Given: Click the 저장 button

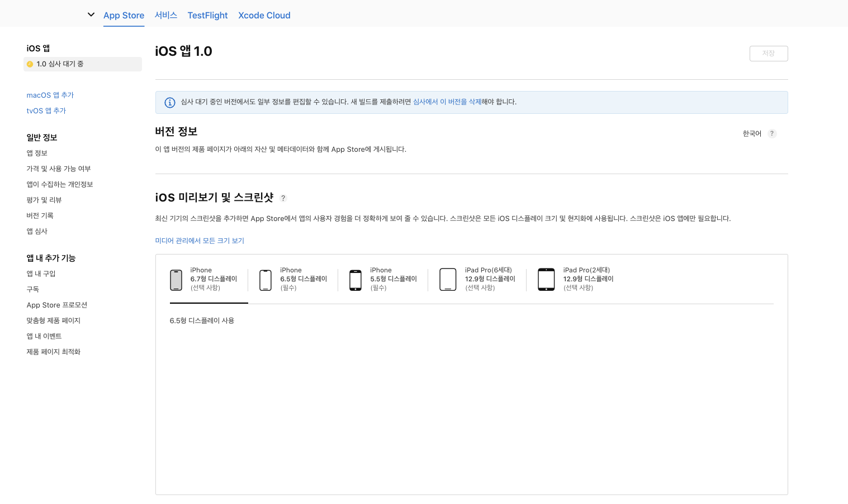Looking at the screenshot, I should pos(769,54).
